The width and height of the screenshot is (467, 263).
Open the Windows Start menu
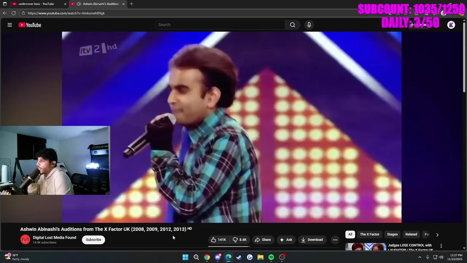tap(185, 257)
